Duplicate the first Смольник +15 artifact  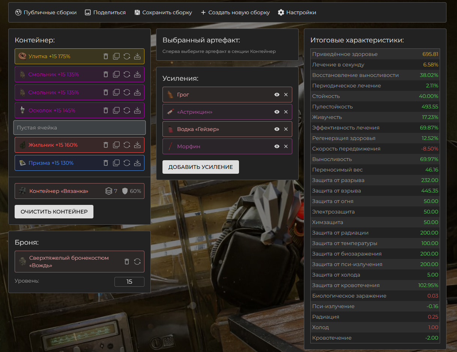(x=116, y=74)
